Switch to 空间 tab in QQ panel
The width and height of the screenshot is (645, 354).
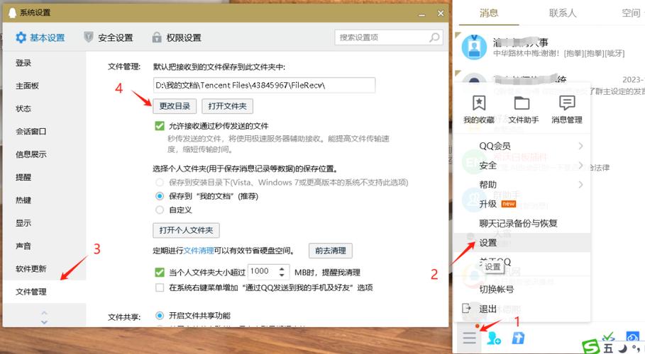pyautogui.click(x=631, y=13)
